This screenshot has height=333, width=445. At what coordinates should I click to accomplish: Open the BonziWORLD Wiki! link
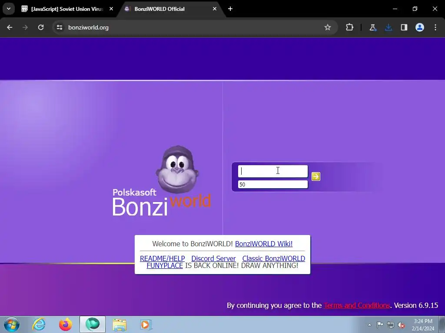pyautogui.click(x=264, y=244)
